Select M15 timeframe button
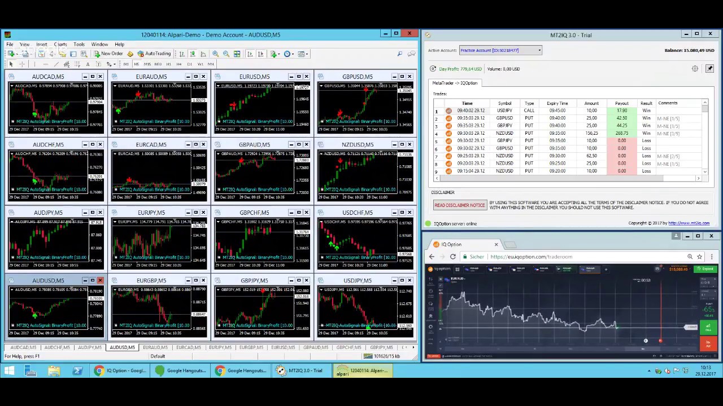The width and height of the screenshot is (723, 406). 147,64
